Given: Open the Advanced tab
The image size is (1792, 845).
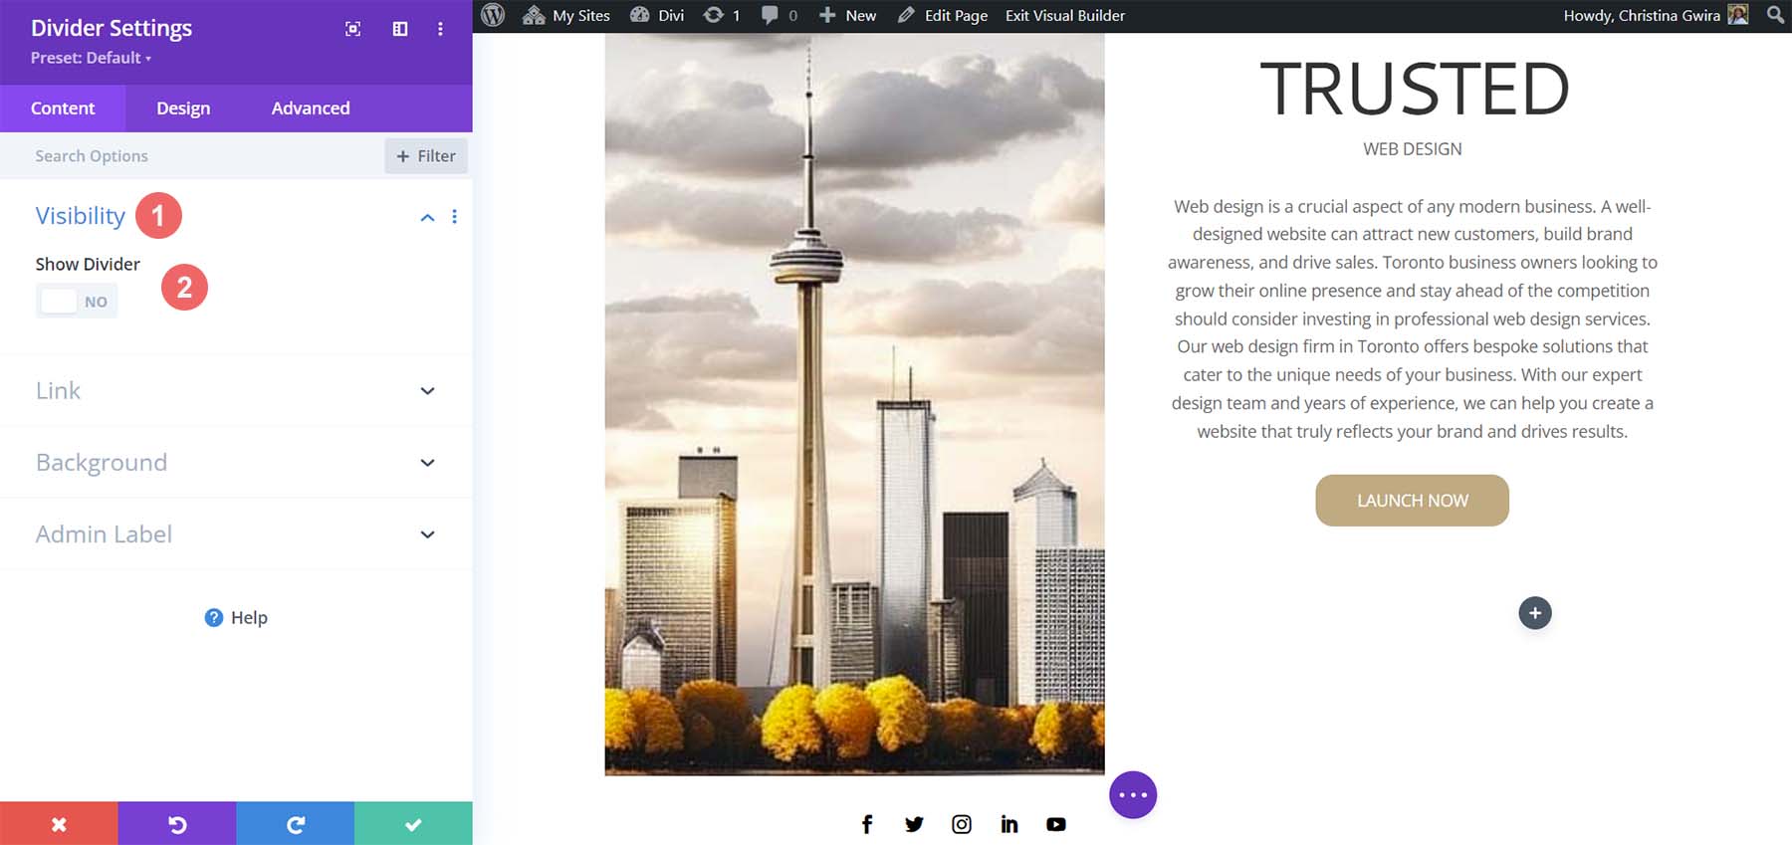Looking at the screenshot, I should (311, 108).
